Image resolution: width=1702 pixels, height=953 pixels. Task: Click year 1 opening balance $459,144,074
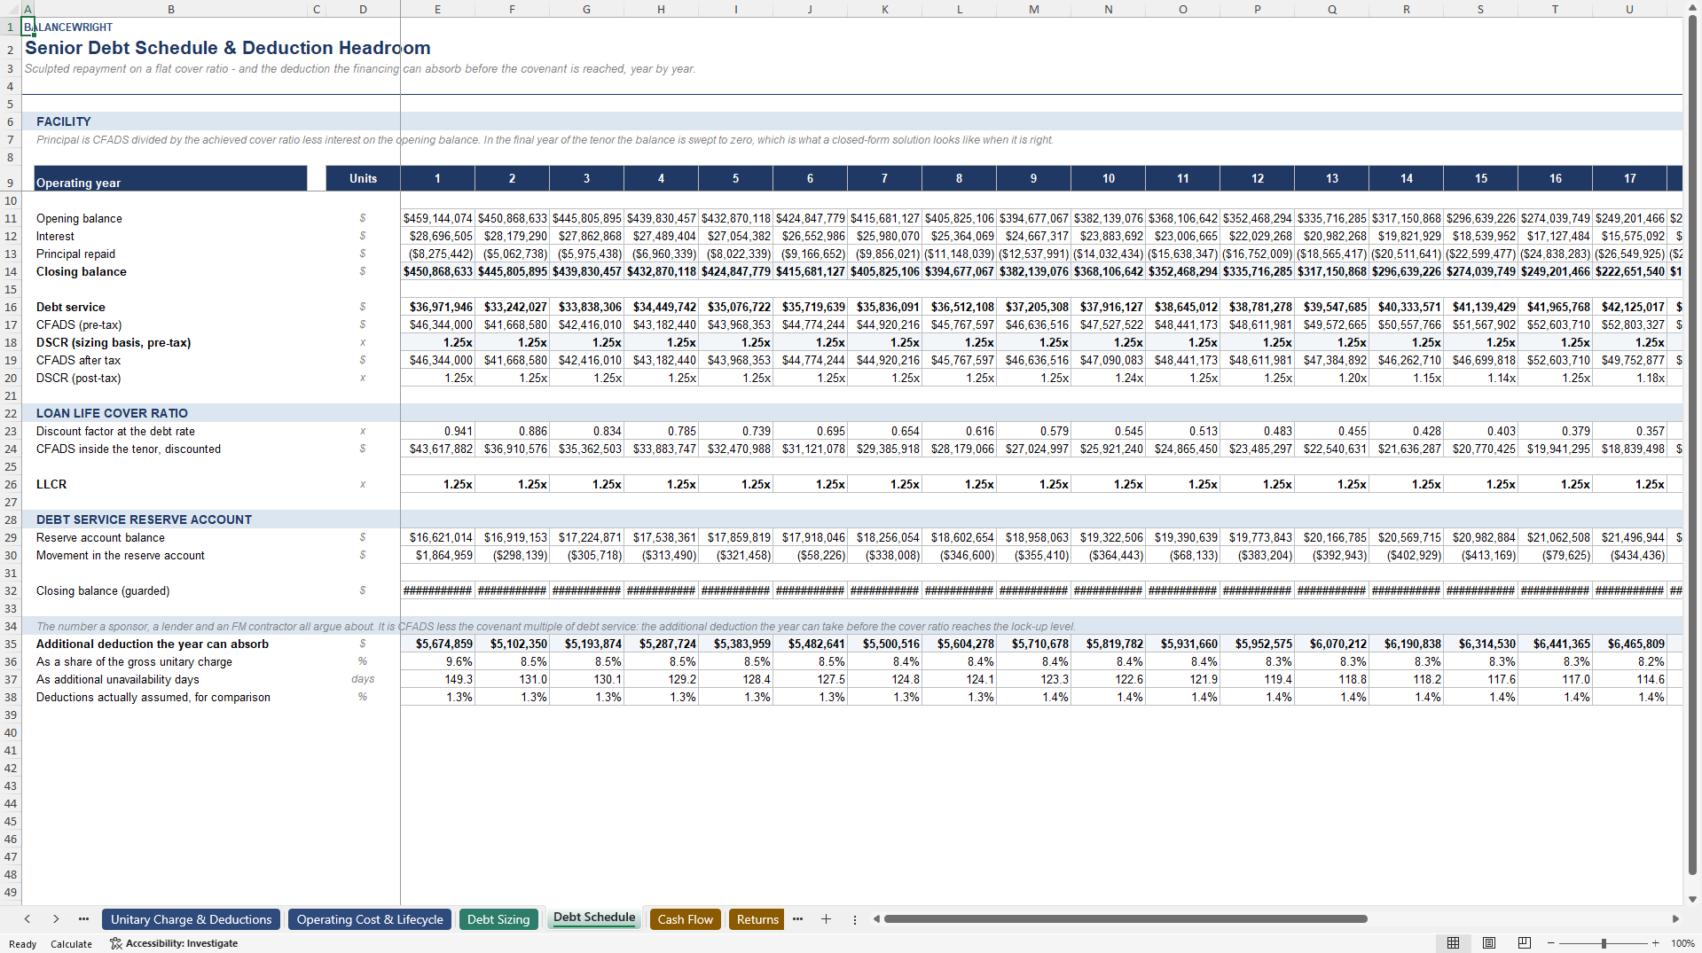click(x=437, y=218)
